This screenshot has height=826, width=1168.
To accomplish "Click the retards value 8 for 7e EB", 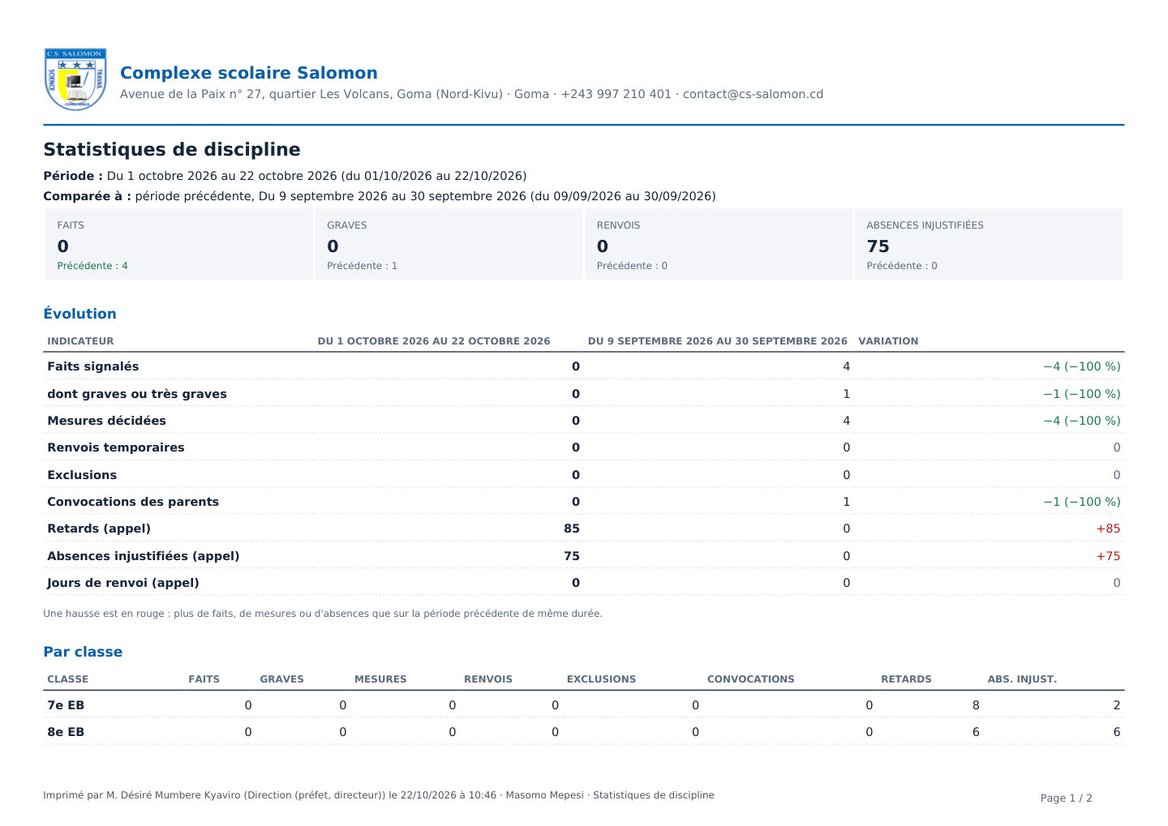I will tap(976, 705).
